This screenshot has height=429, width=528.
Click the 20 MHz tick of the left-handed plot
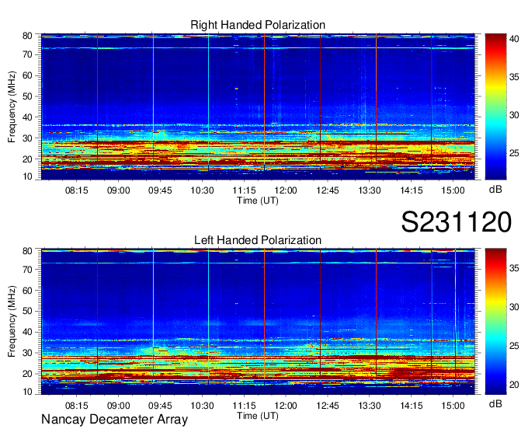click(27, 374)
